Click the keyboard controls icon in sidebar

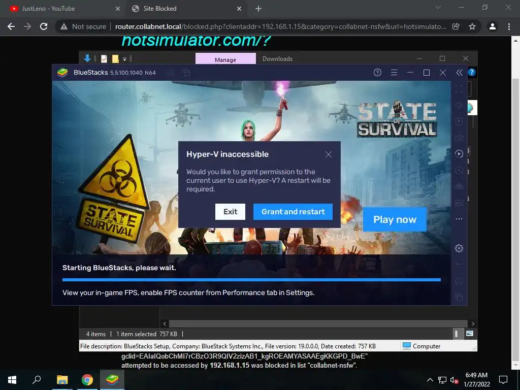tap(459, 137)
